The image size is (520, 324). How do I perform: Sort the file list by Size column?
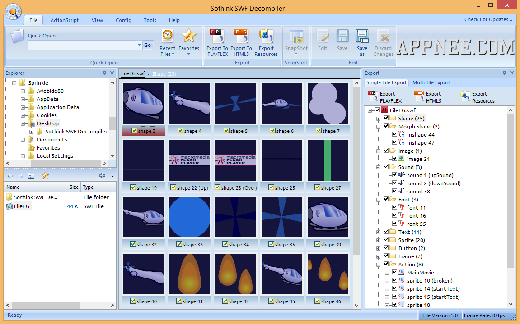(x=69, y=187)
